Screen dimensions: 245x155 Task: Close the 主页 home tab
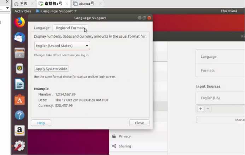tap(32, 4)
